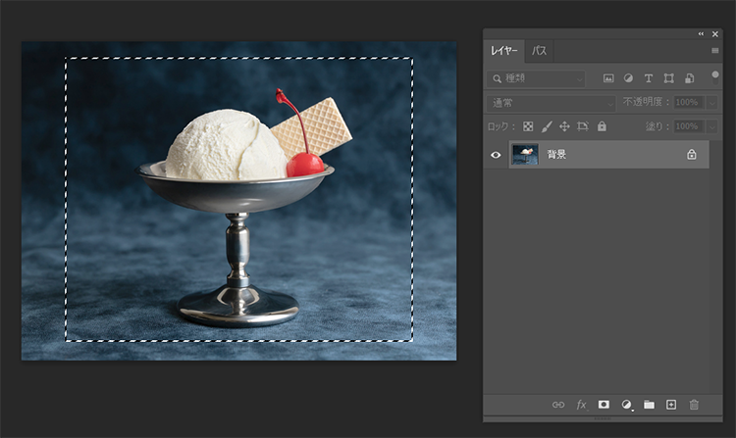Select the レイヤー tab
Screen dimensions: 736x438
504,50
